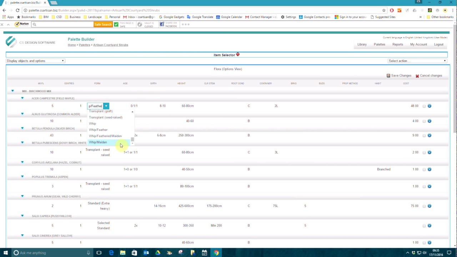Open row options icon for Salix Caprea

click(429, 226)
